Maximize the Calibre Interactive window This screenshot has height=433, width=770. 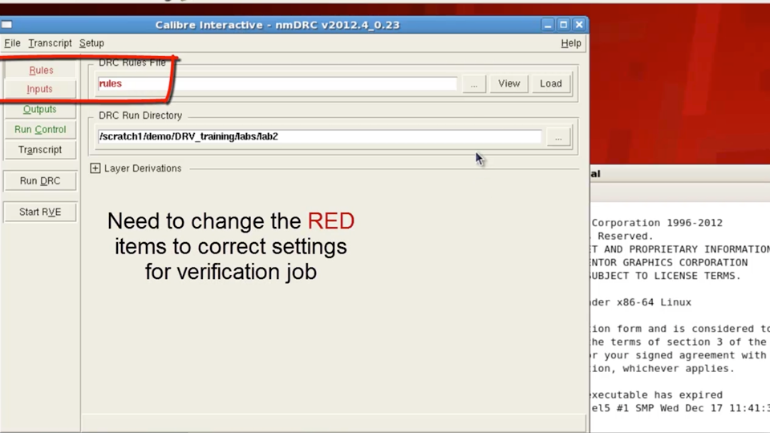pos(564,25)
